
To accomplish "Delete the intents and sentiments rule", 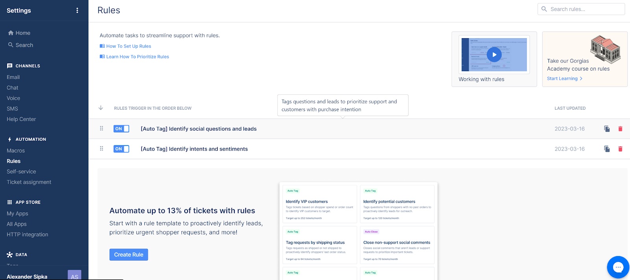I will point(620,149).
